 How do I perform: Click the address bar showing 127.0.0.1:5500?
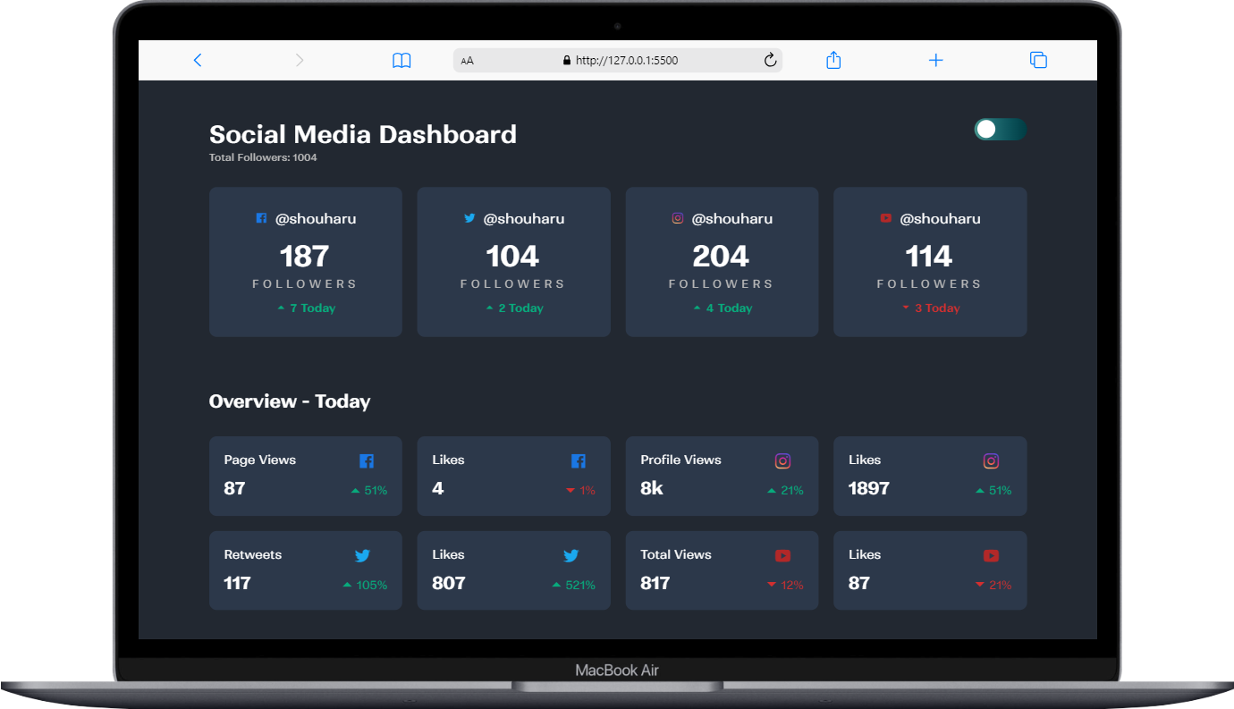pyautogui.click(x=618, y=61)
